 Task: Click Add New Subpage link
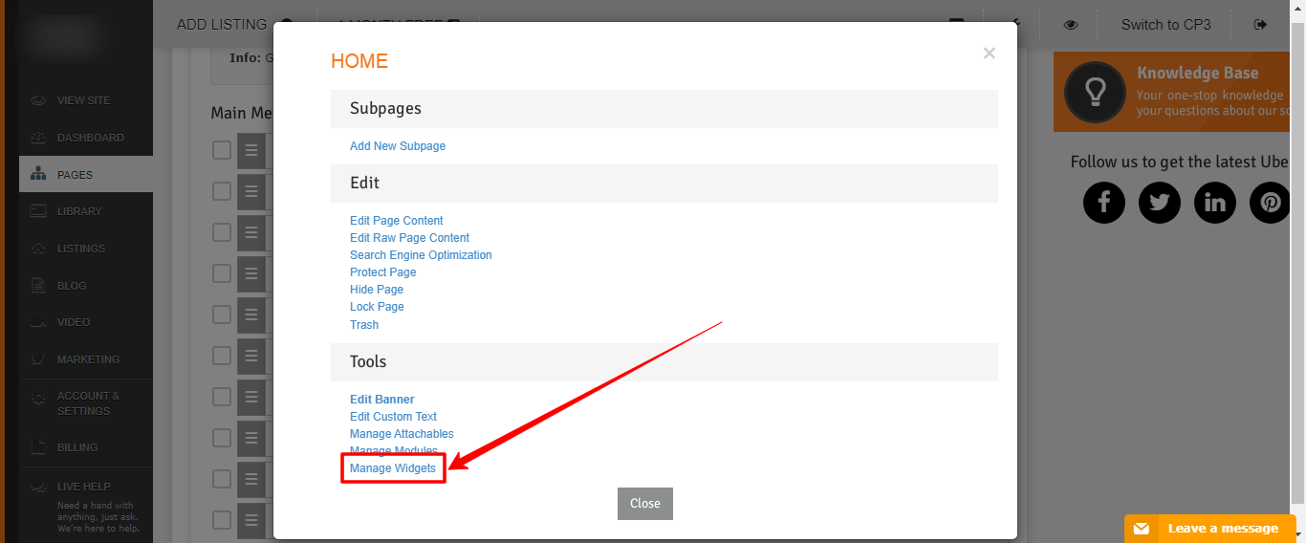398,146
